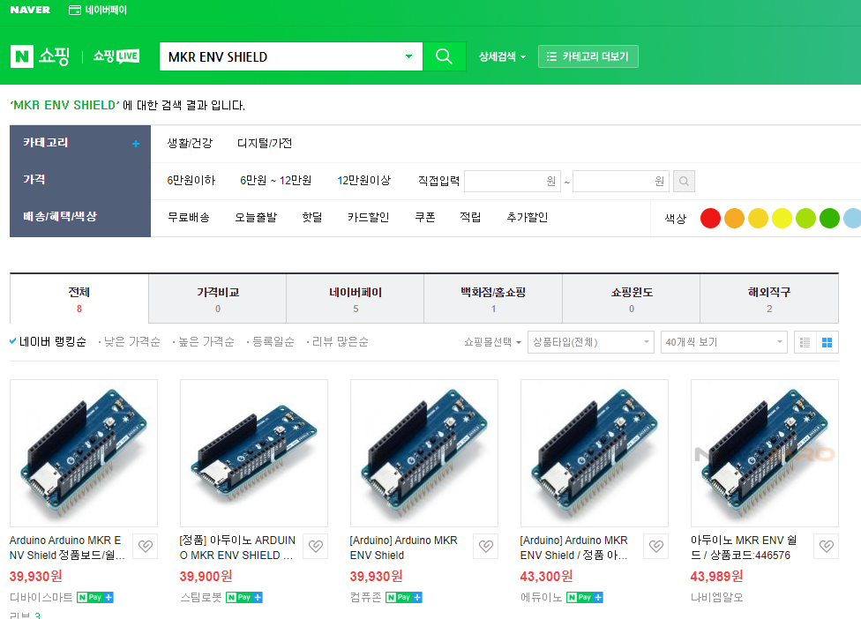Save 에듀이노 product with heart icon
Screen dimensions: 861x619
click(x=656, y=546)
